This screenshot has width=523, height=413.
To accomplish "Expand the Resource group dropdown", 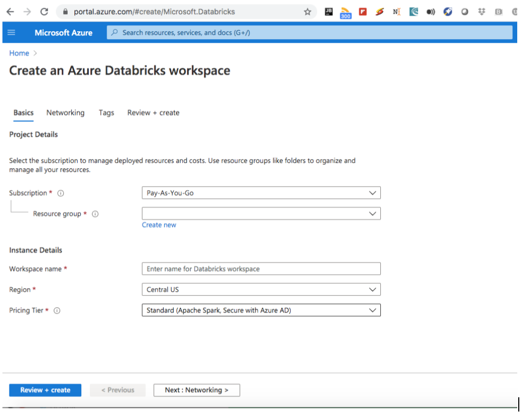I will [261, 213].
